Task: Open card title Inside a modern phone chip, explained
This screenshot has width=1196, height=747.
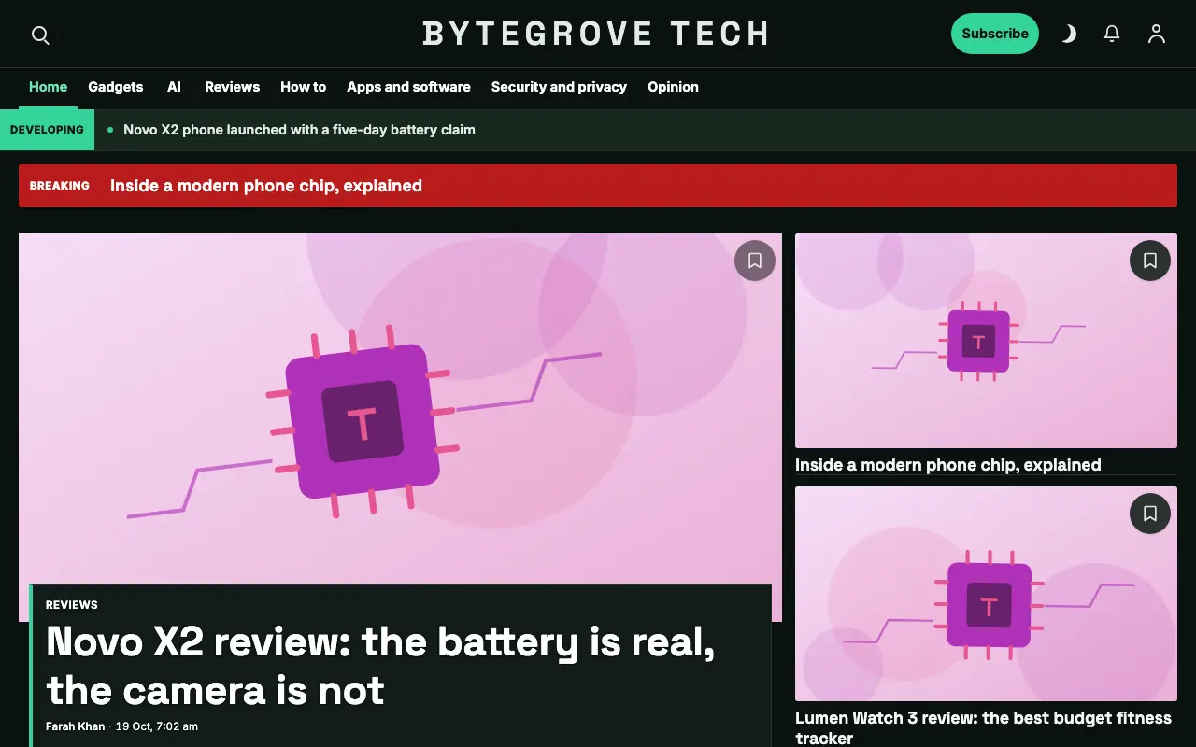Action: pos(948,465)
